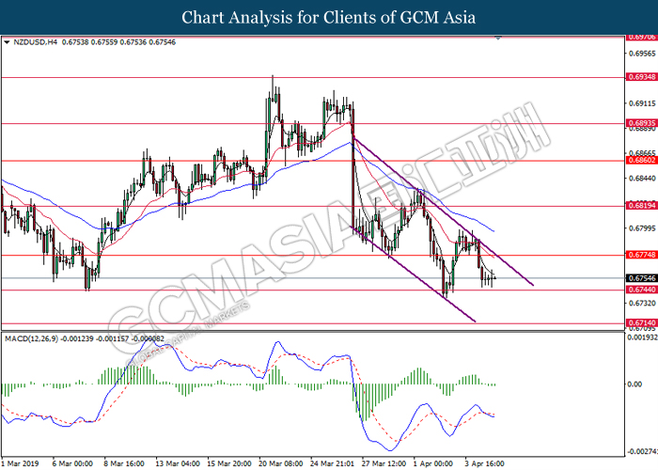Image resolution: width=658 pixels, height=470 pixels.
Task: Select the lower purple descending channel trendline
Action: coord(414,274)
